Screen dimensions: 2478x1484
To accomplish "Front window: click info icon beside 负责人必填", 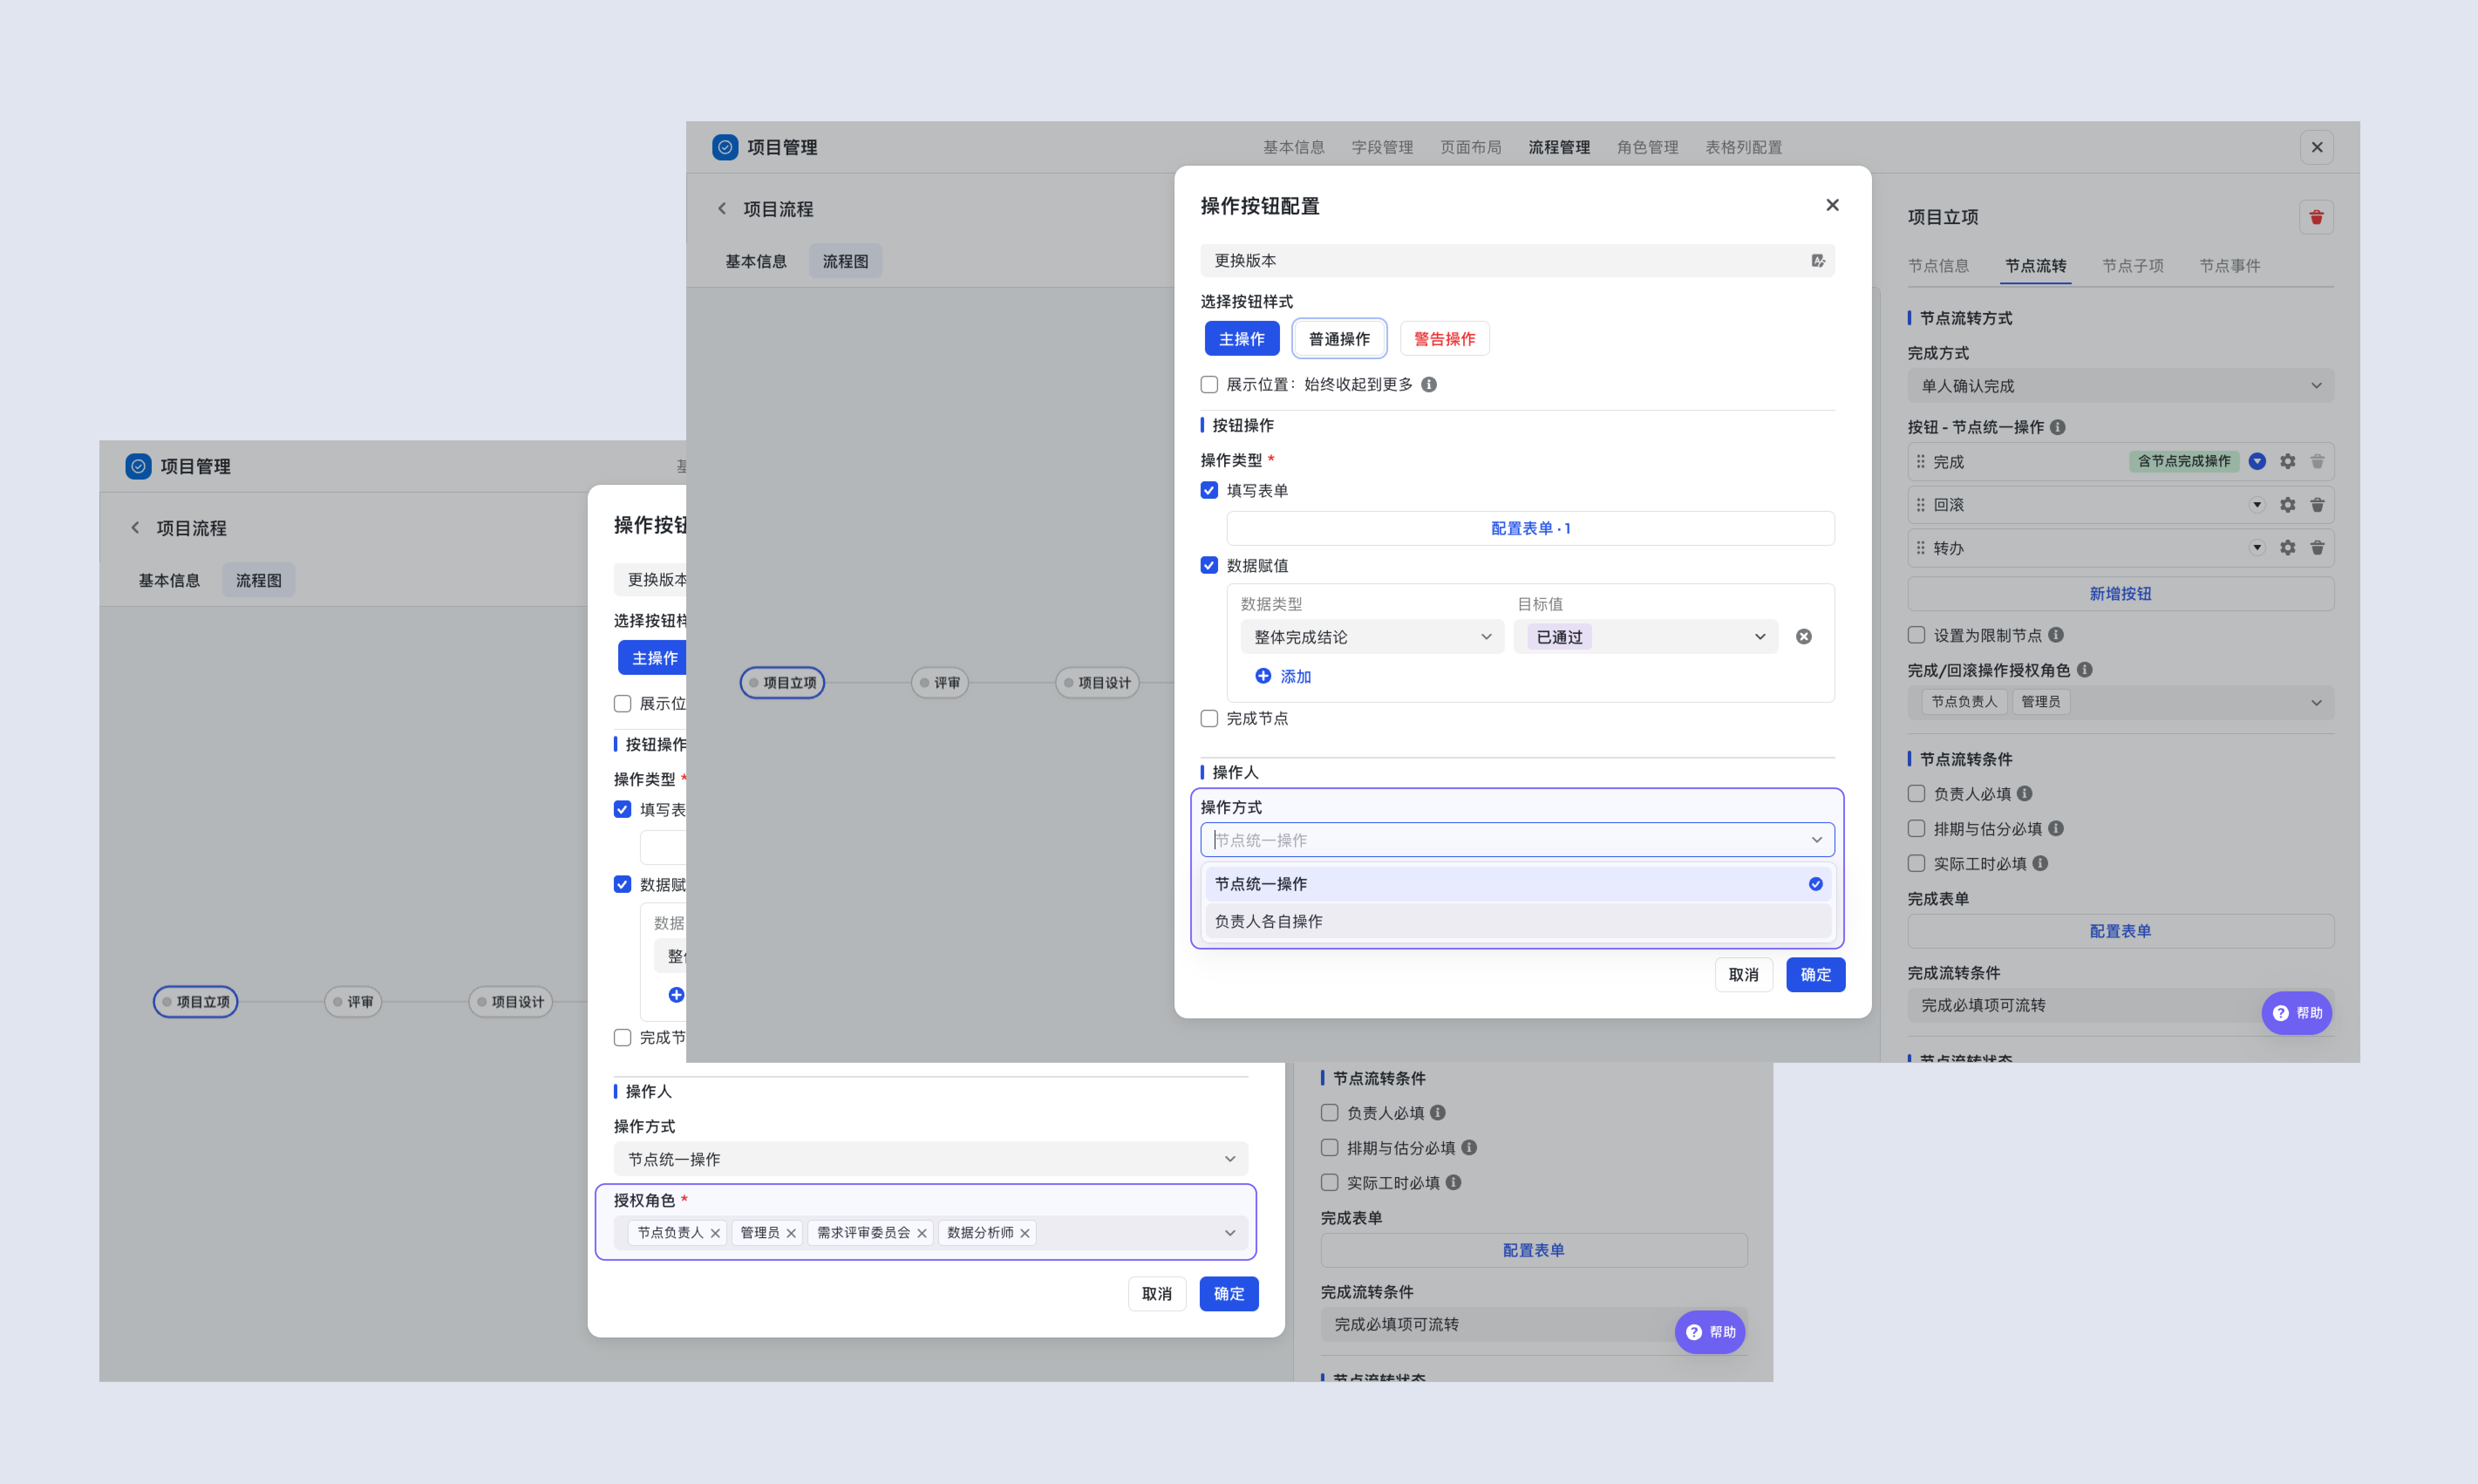I will click(x=2024, y=794).
